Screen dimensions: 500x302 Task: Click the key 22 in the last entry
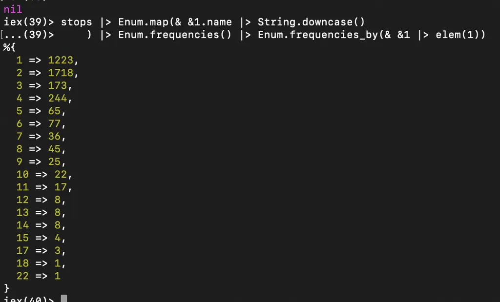coord(22,276)
